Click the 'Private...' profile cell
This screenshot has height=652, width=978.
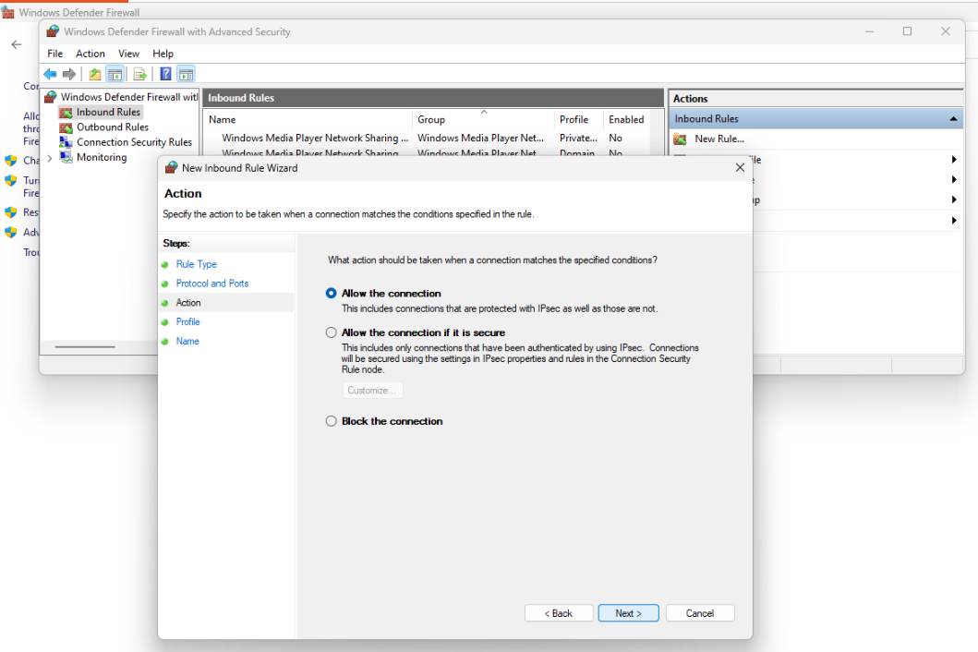click(x=578, y=138)
